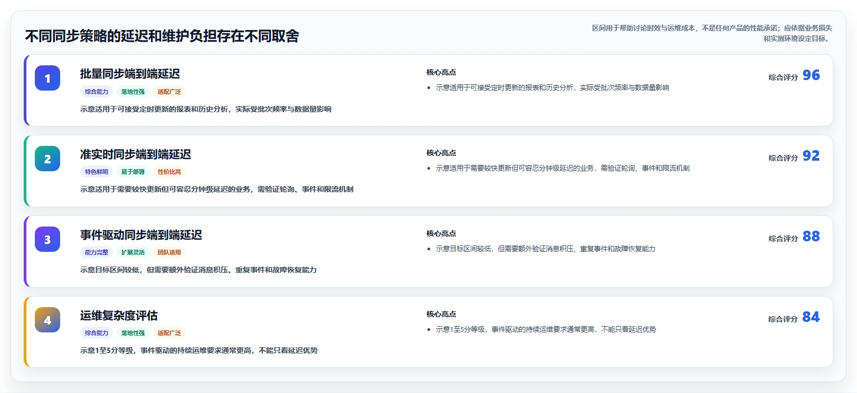Click the 落地性强 tag under 运维复杂度评估
Image resolution: width=857 pixels, height=393 pixels.
point(133,333)
